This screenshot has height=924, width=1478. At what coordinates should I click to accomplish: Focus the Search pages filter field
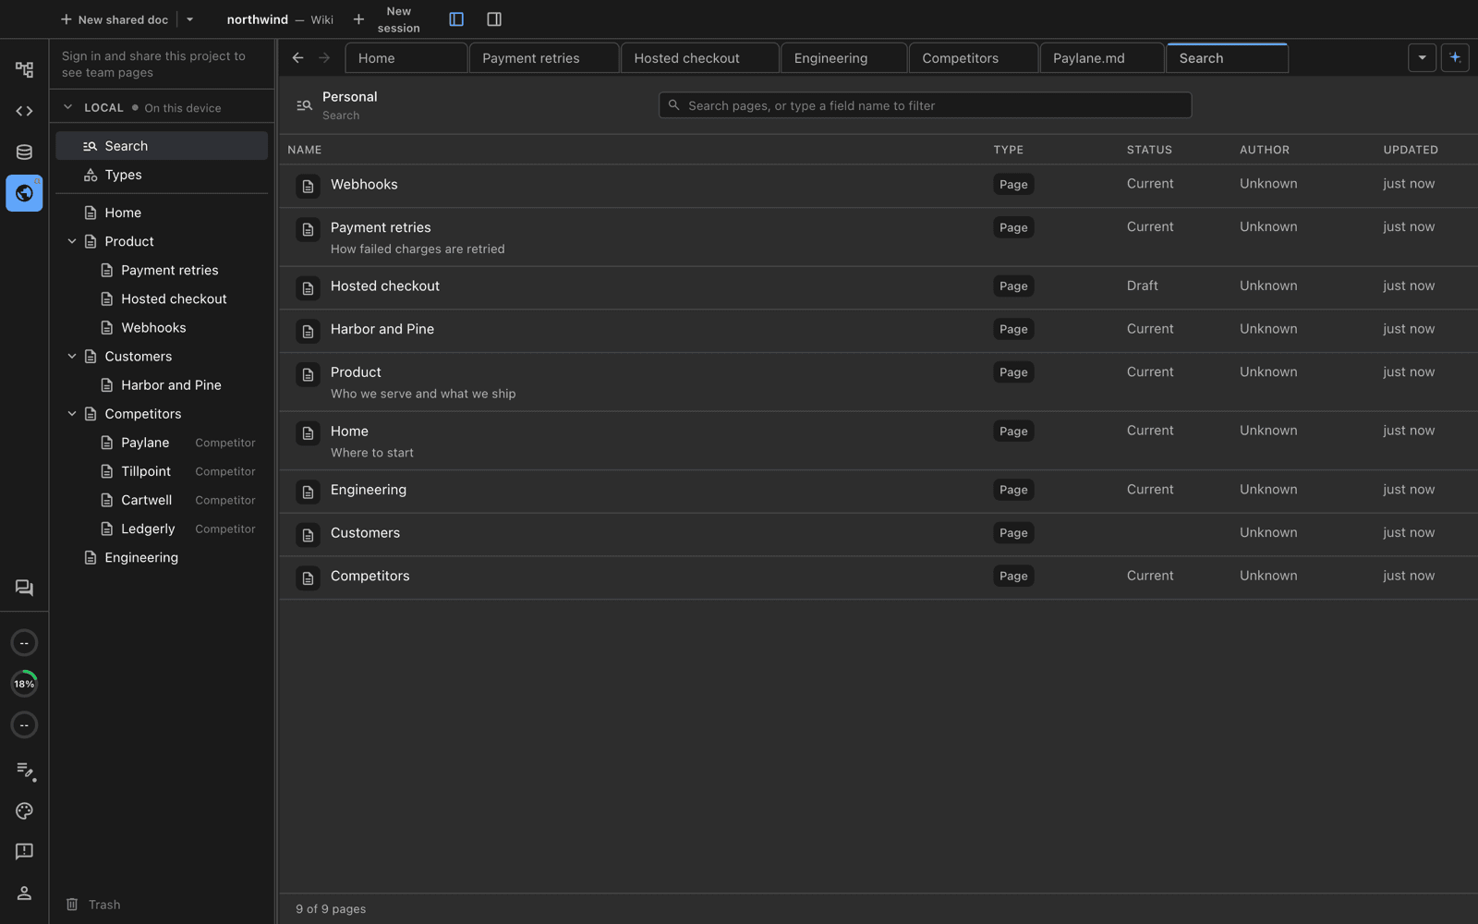coord(925,105)
